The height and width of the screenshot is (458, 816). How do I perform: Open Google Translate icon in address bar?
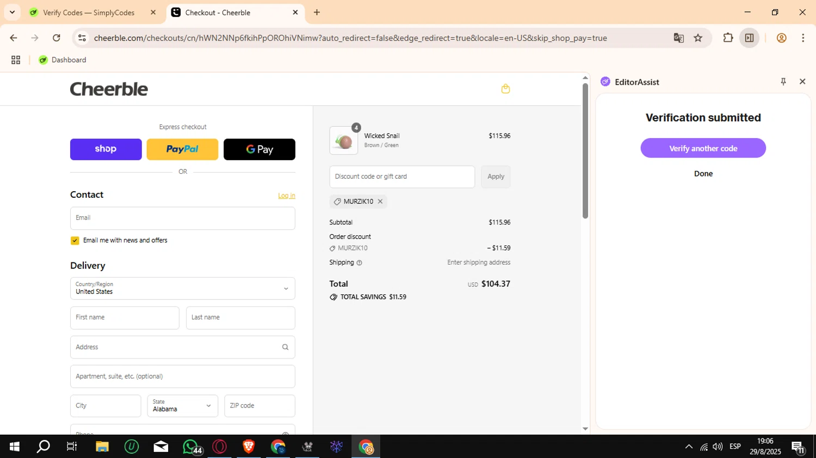678,38
